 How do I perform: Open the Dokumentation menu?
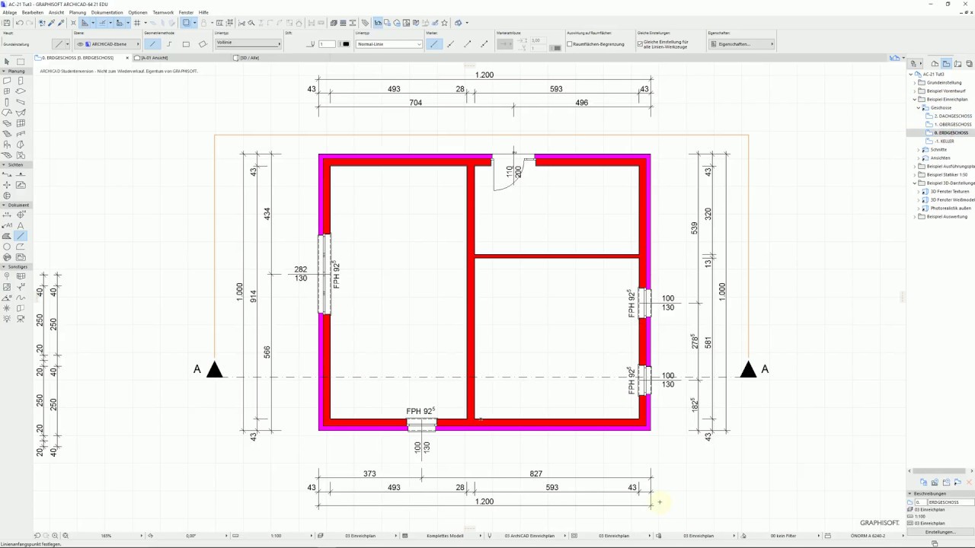point(107,12)
